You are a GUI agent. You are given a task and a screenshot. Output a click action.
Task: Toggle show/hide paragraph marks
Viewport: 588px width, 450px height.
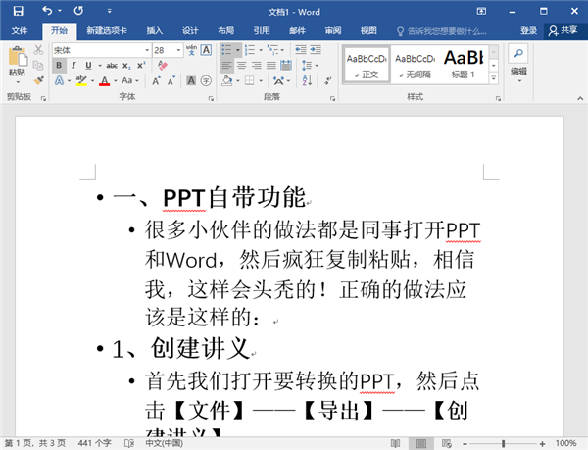[328, 80]
